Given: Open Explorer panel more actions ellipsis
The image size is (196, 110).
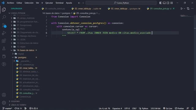Looking at the screenshot, I should [36, 9].
